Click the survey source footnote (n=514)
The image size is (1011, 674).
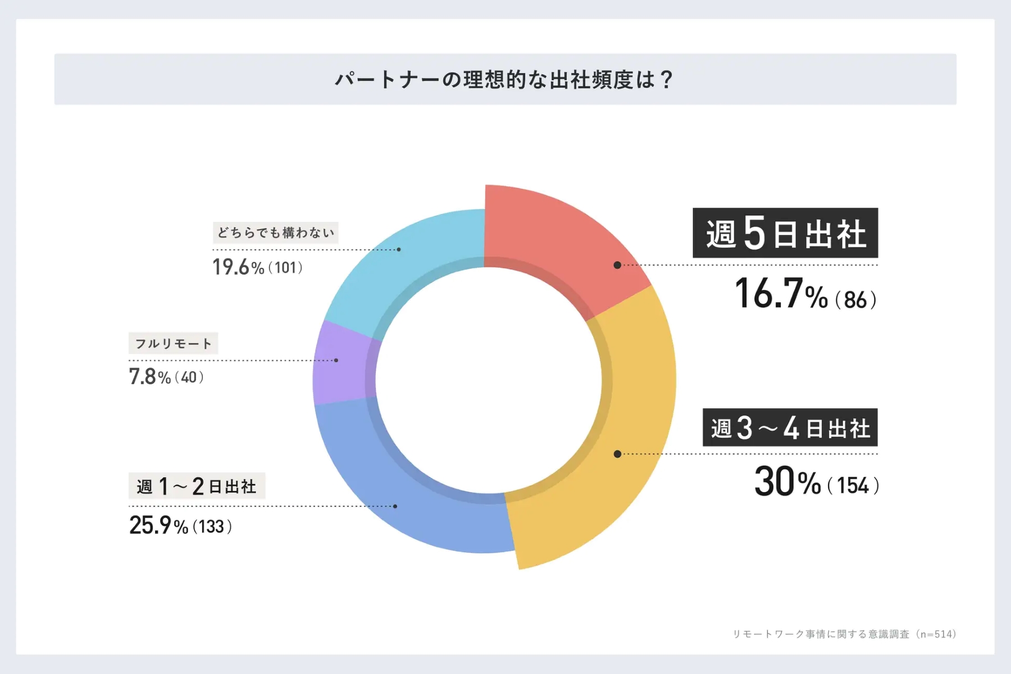[844, 634]
